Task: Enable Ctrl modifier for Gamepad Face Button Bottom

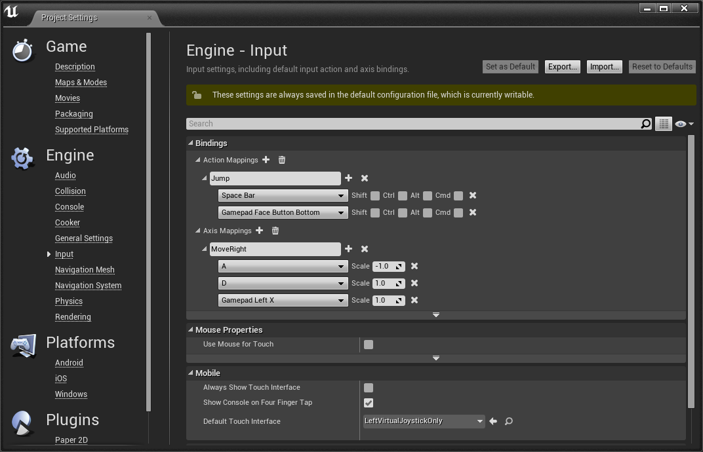Action: tap(403, 213)
